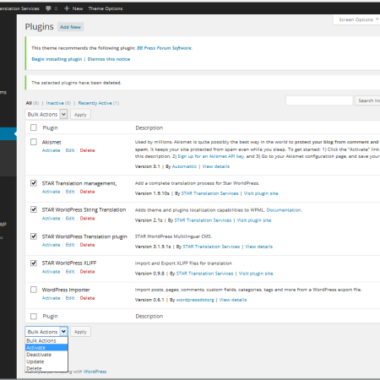380x380 pixels.
Task: Activate STAR Translation management plugin
Action: click(51, 192)
